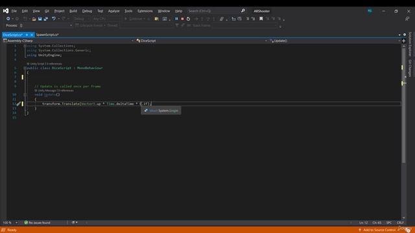The height and width of the screenshot is (233, 415).
Task: Open the Git menu
Action: pos(47,11)
